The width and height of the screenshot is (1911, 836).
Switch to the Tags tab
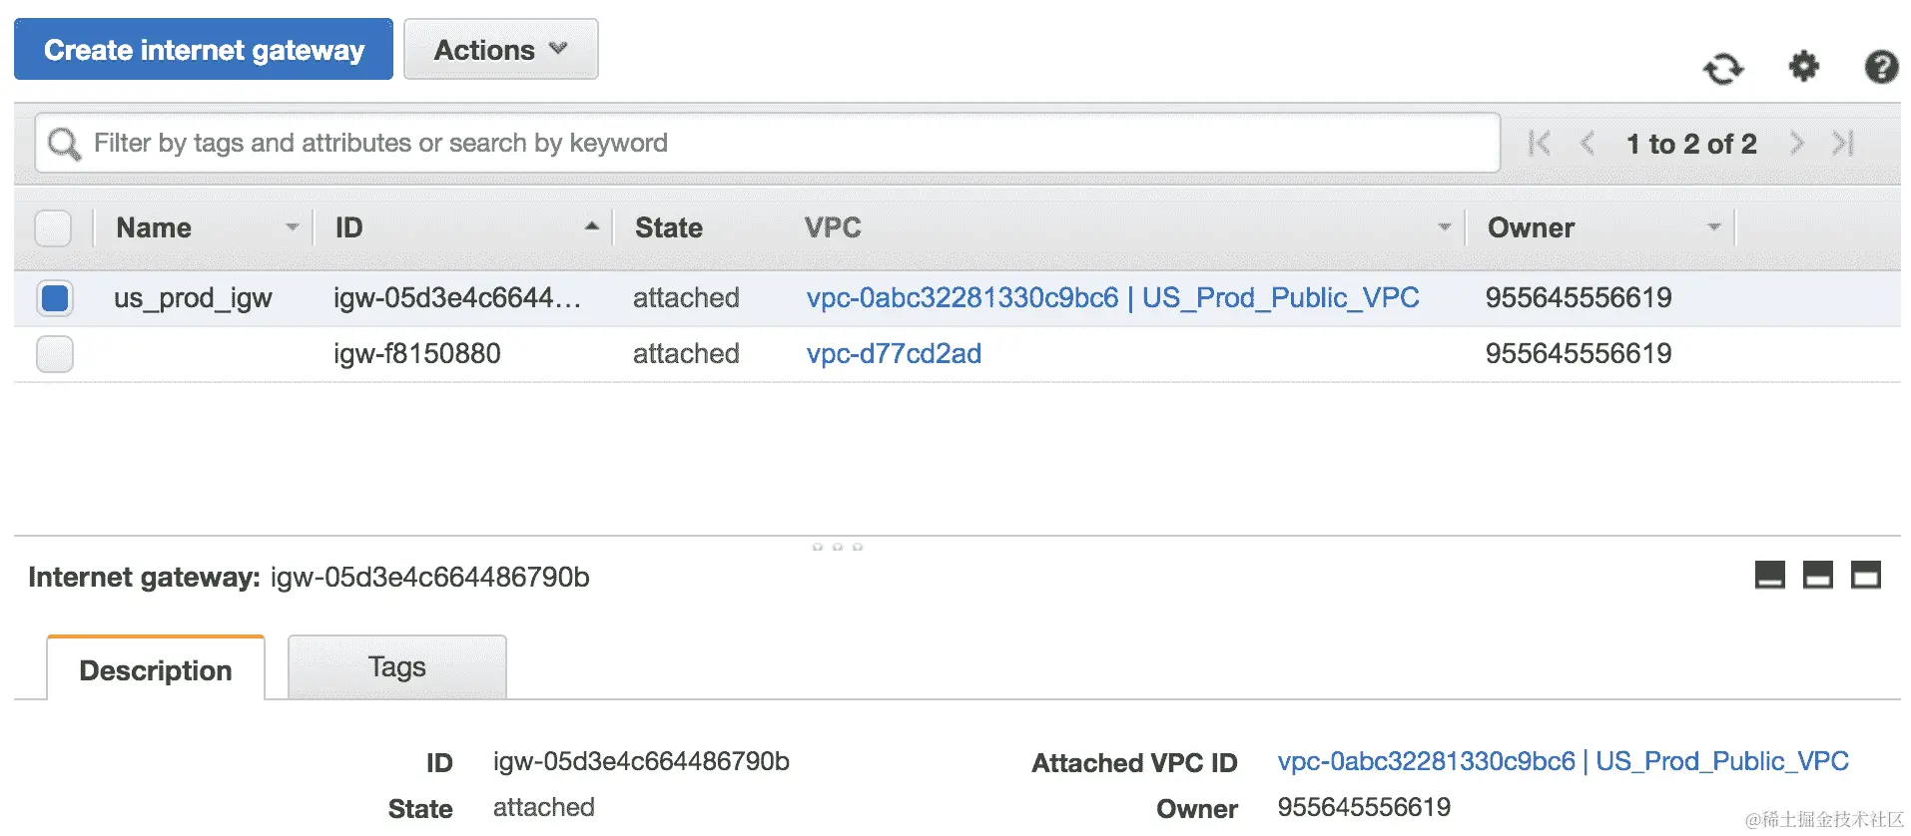tap(396, 667)
